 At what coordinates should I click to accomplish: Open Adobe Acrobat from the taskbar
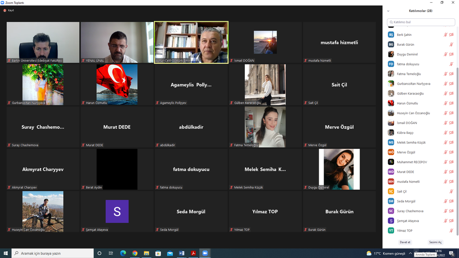click(x=193, y=254)
